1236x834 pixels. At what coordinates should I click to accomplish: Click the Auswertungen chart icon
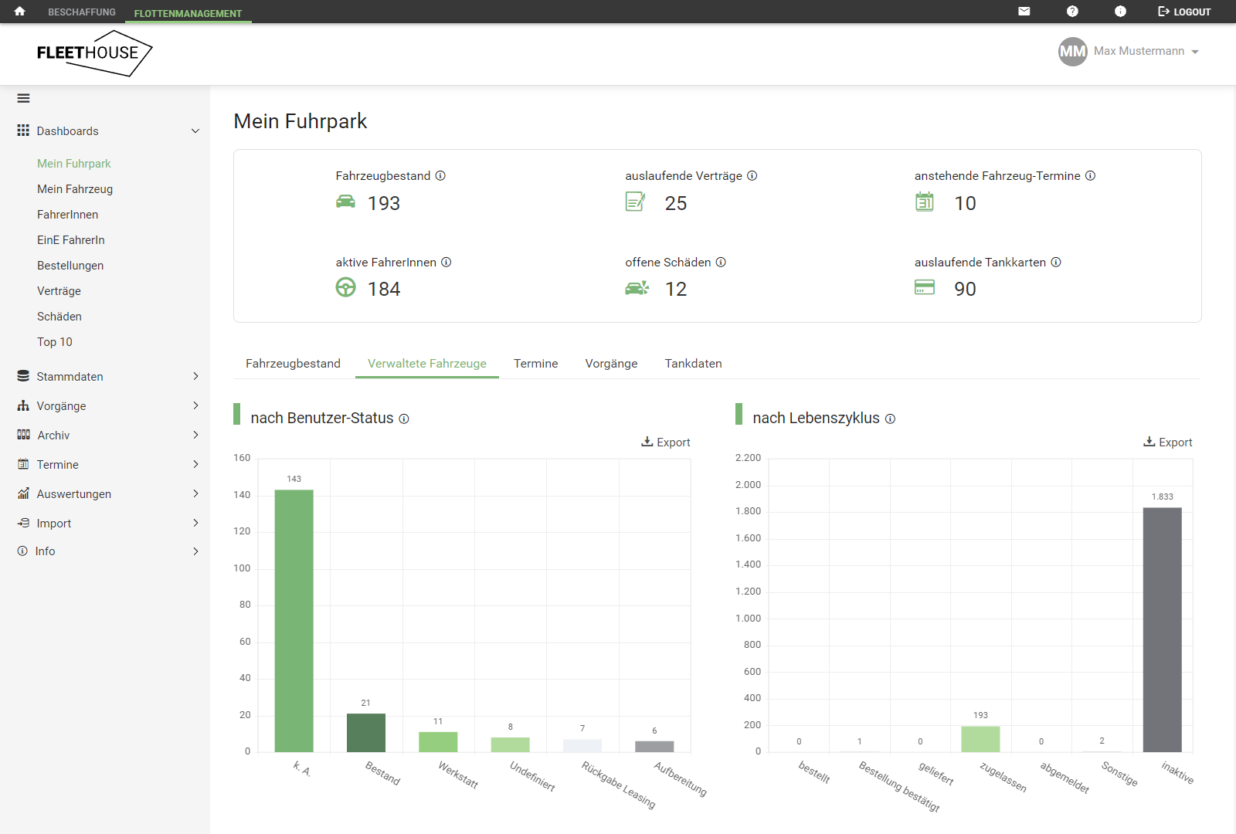23,493
